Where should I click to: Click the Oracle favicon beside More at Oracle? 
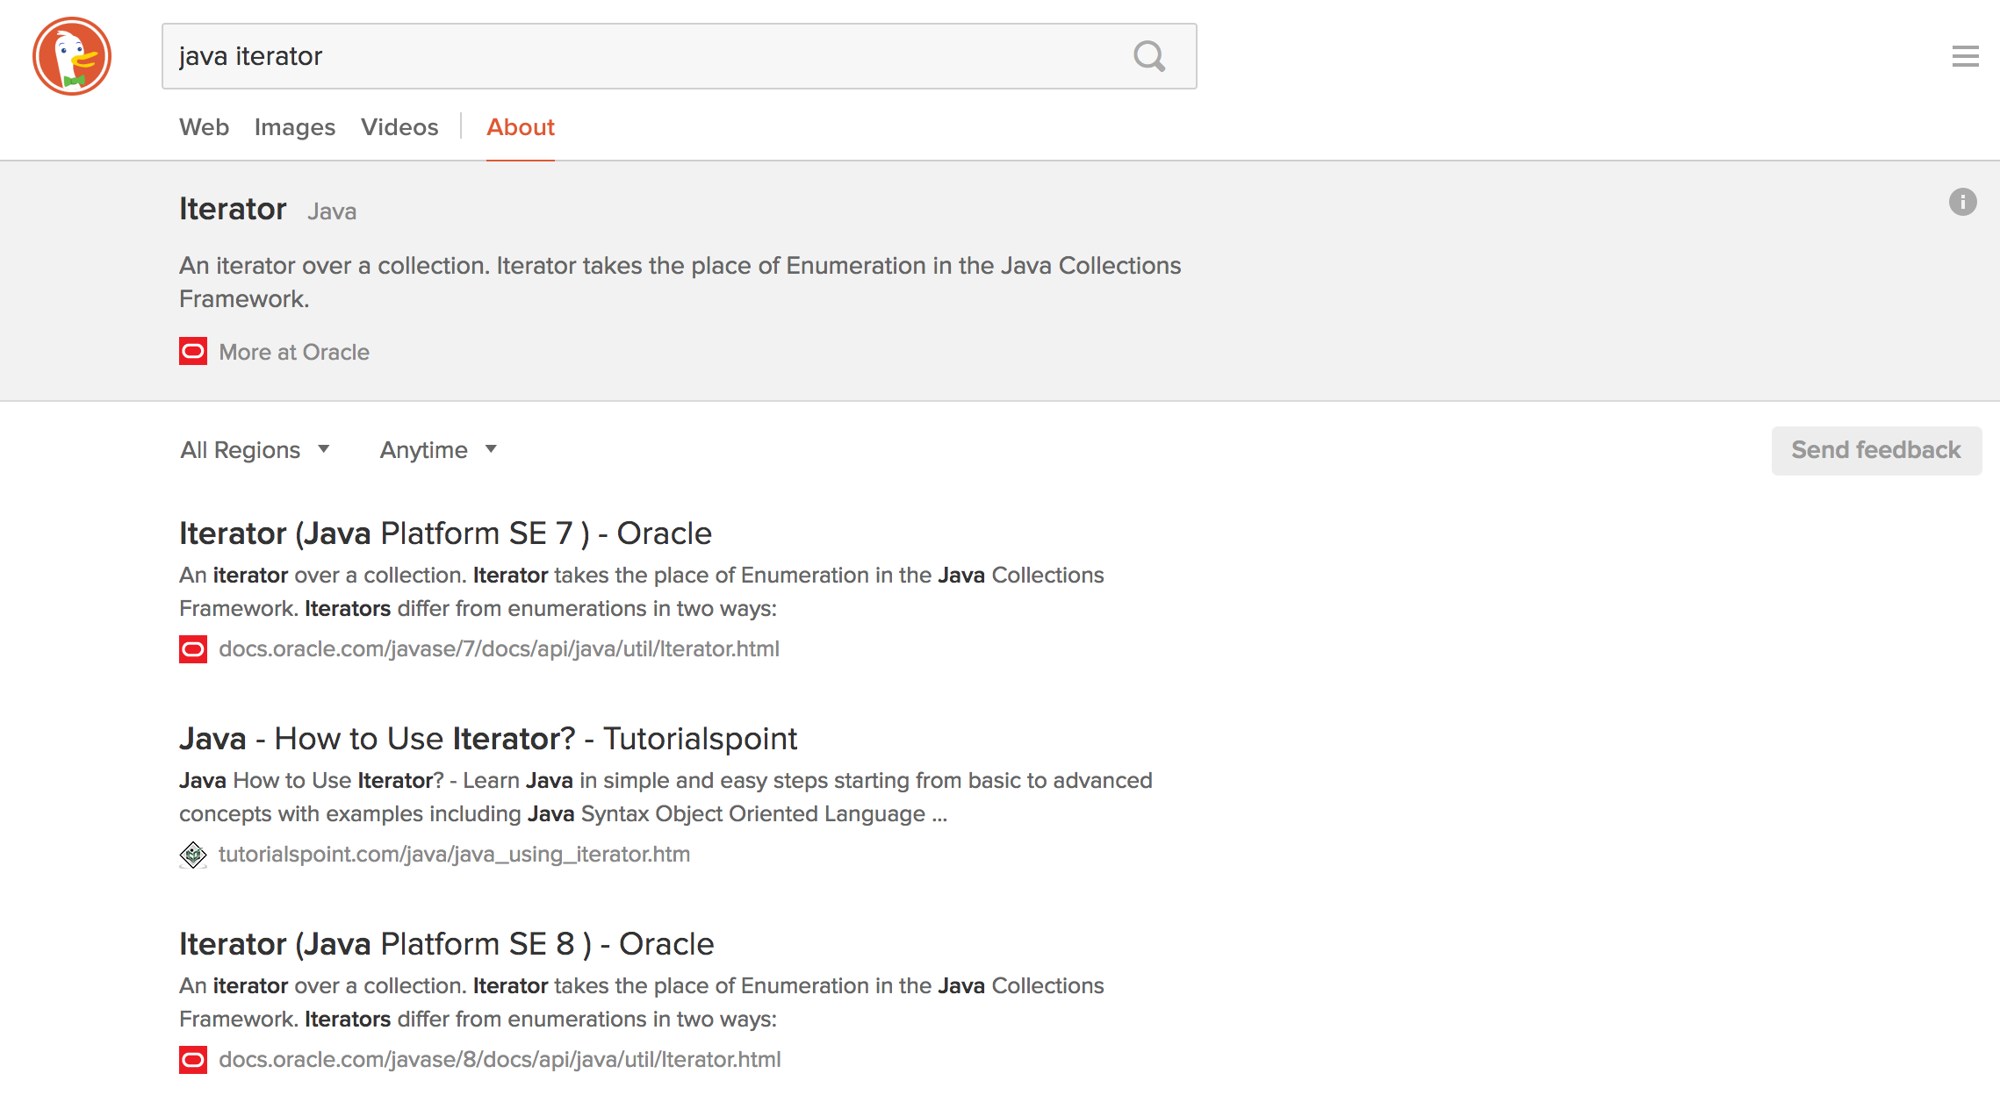pyautogui.click(x=192, y=352)
